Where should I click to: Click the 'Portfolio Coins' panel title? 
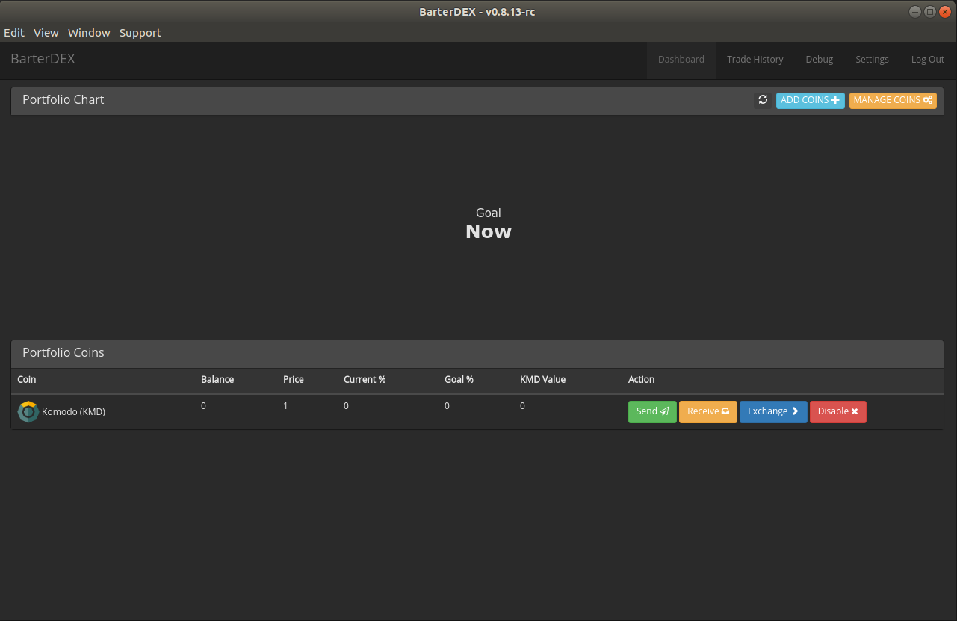[64, 353]
